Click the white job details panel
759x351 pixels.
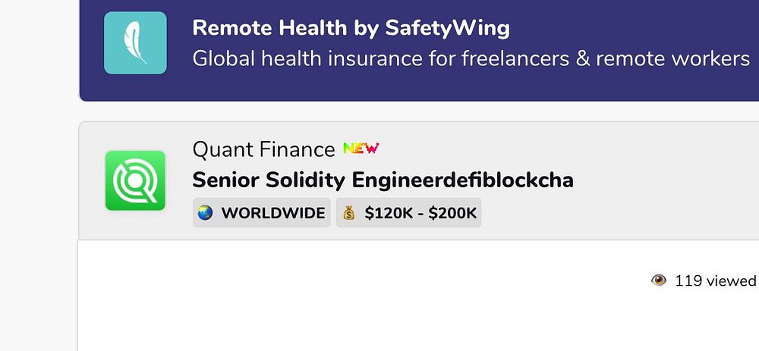[x=379, y=311]
